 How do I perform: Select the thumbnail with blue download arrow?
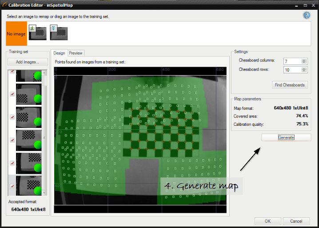coord(58,33)
